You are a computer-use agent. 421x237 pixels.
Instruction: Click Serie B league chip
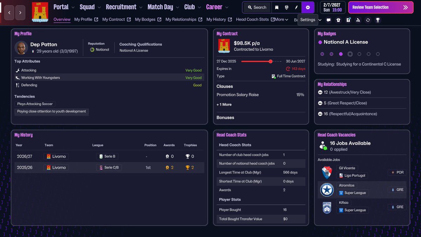click(x=107, y=157)
